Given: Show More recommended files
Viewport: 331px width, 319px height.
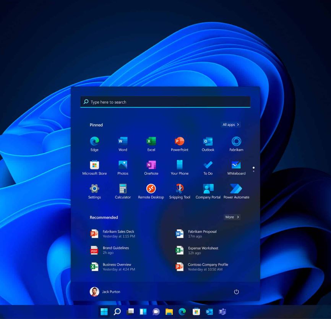Looking at the screenshot, I should 232,217.
